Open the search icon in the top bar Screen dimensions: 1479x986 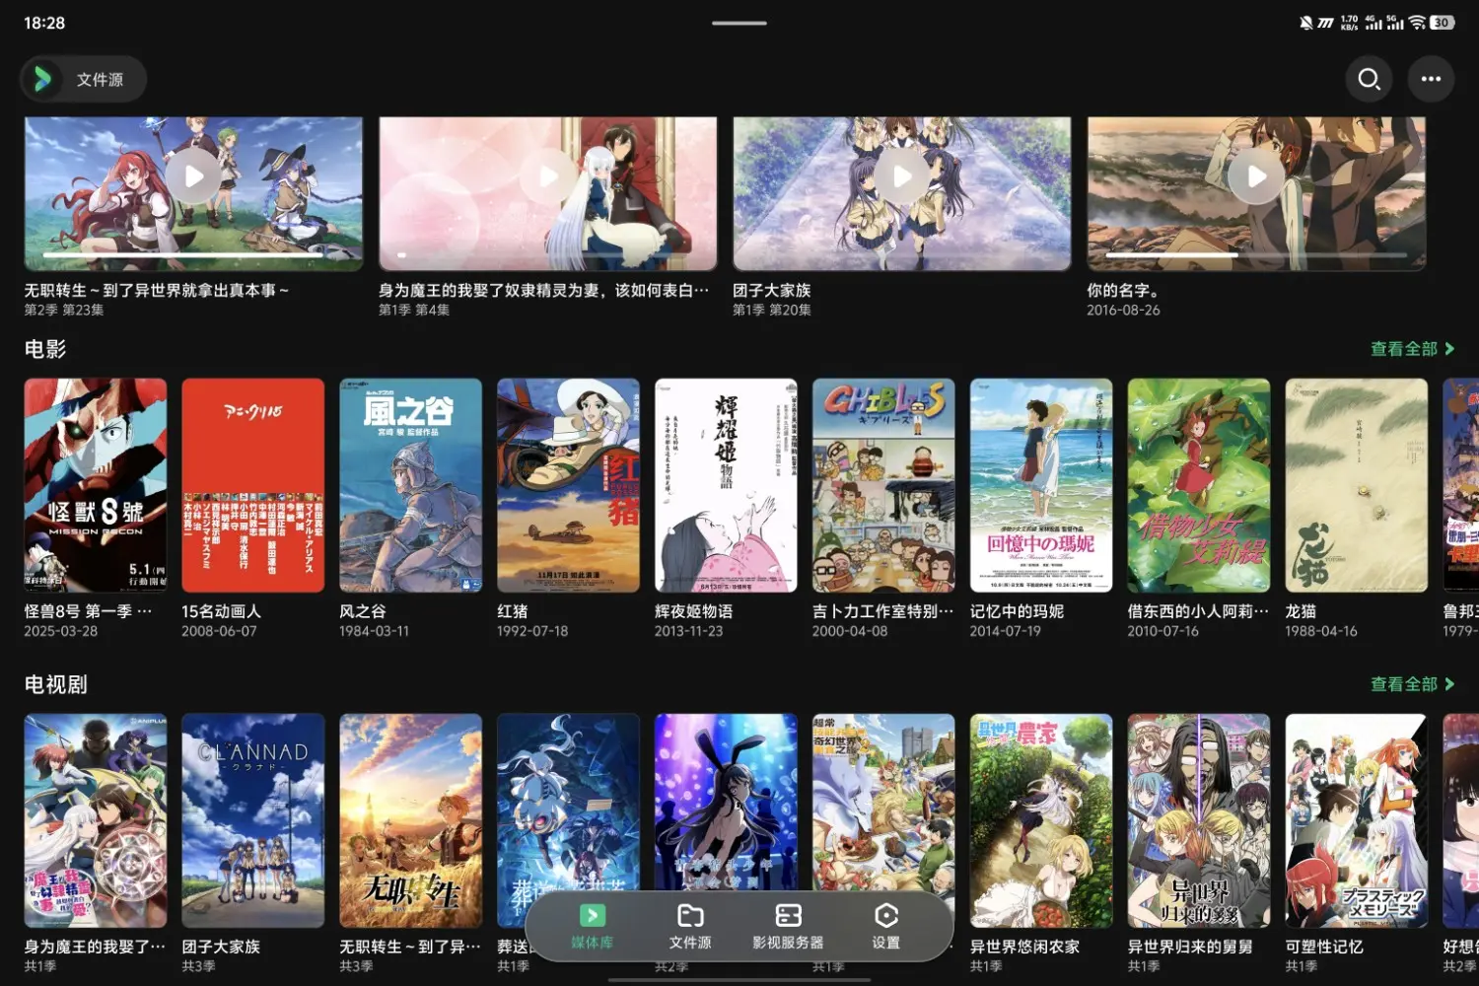(x=1369, y=79)
